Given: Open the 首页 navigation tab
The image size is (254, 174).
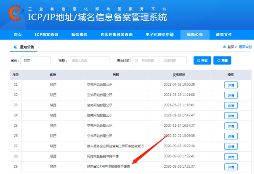Looking at the screenshot, I should pyautogui.click(x=17, y=35).
